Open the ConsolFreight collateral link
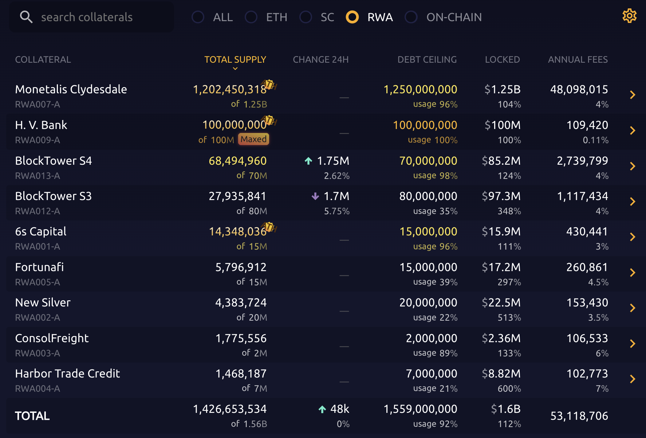 click(x=52, y=338)
